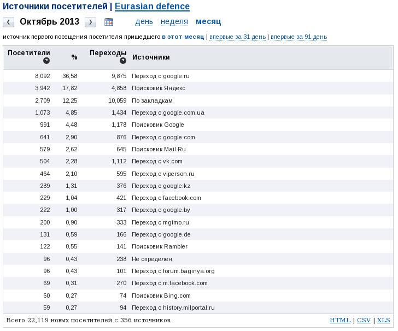Select row 'Переход с history.milportal.ru'
398x331 pixels.
(x=198, y=308)
